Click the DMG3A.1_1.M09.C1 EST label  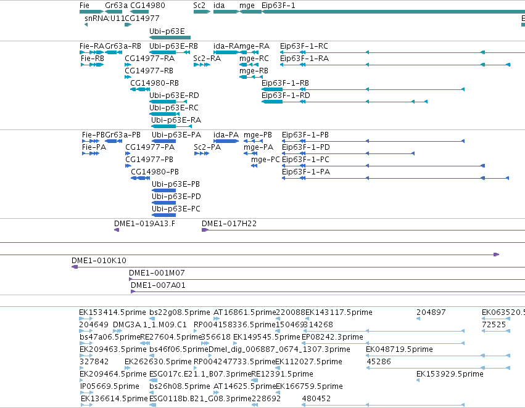[x=150, y=325]
